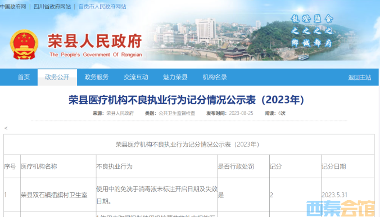Open the 自贡市人民政府网站 link
The image size is (380, 221).
(102, 7)
